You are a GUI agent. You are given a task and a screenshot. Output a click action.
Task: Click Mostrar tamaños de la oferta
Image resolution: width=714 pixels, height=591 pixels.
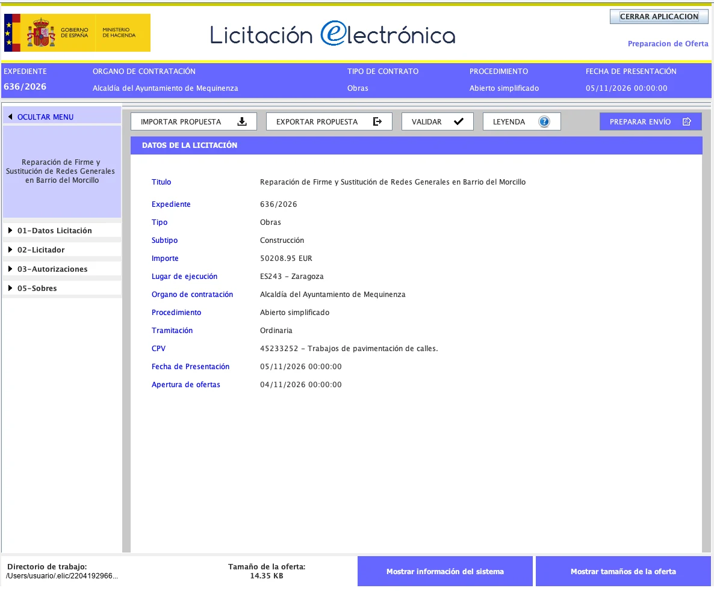623,571
